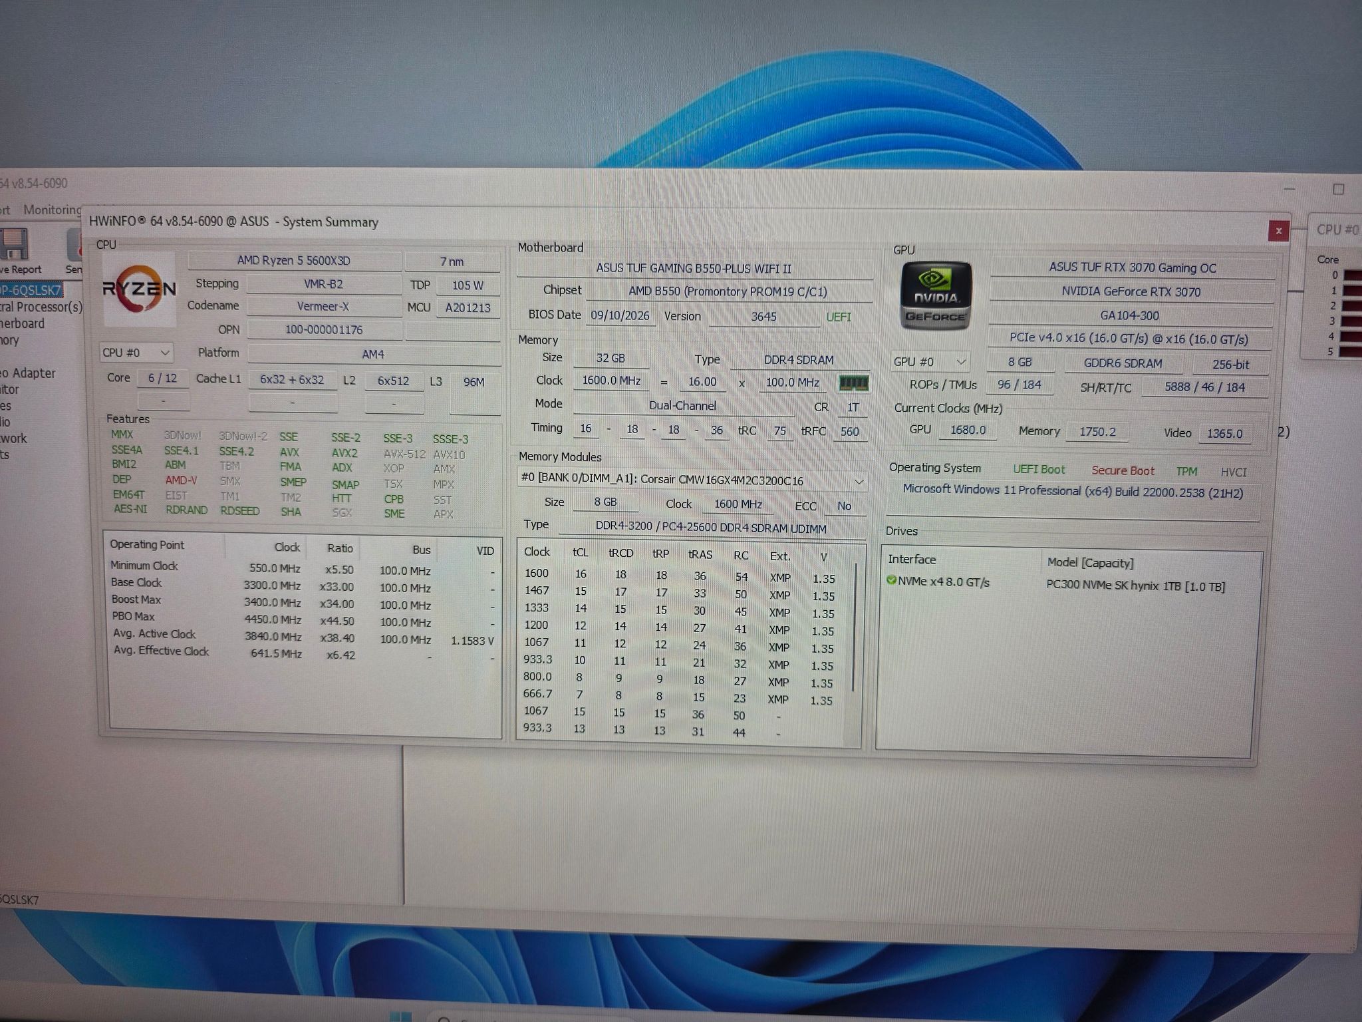
Task: Click the ASUS TUF RTX 3070 Gaming OC field
Action: point(1132,267)
